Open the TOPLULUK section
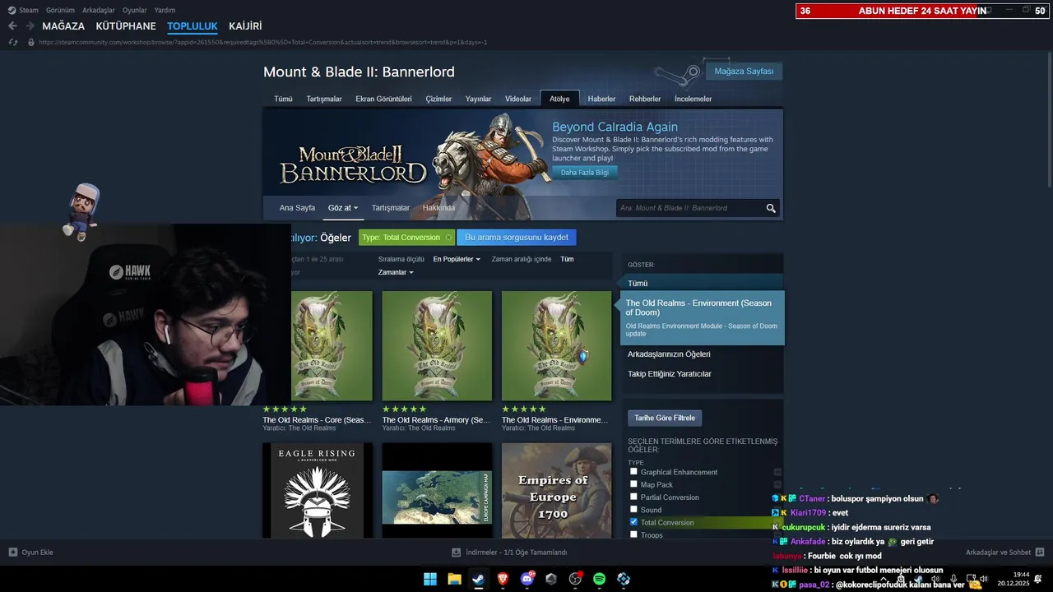The height and width of the screenshot is (592, 1053). click(193, 26)
